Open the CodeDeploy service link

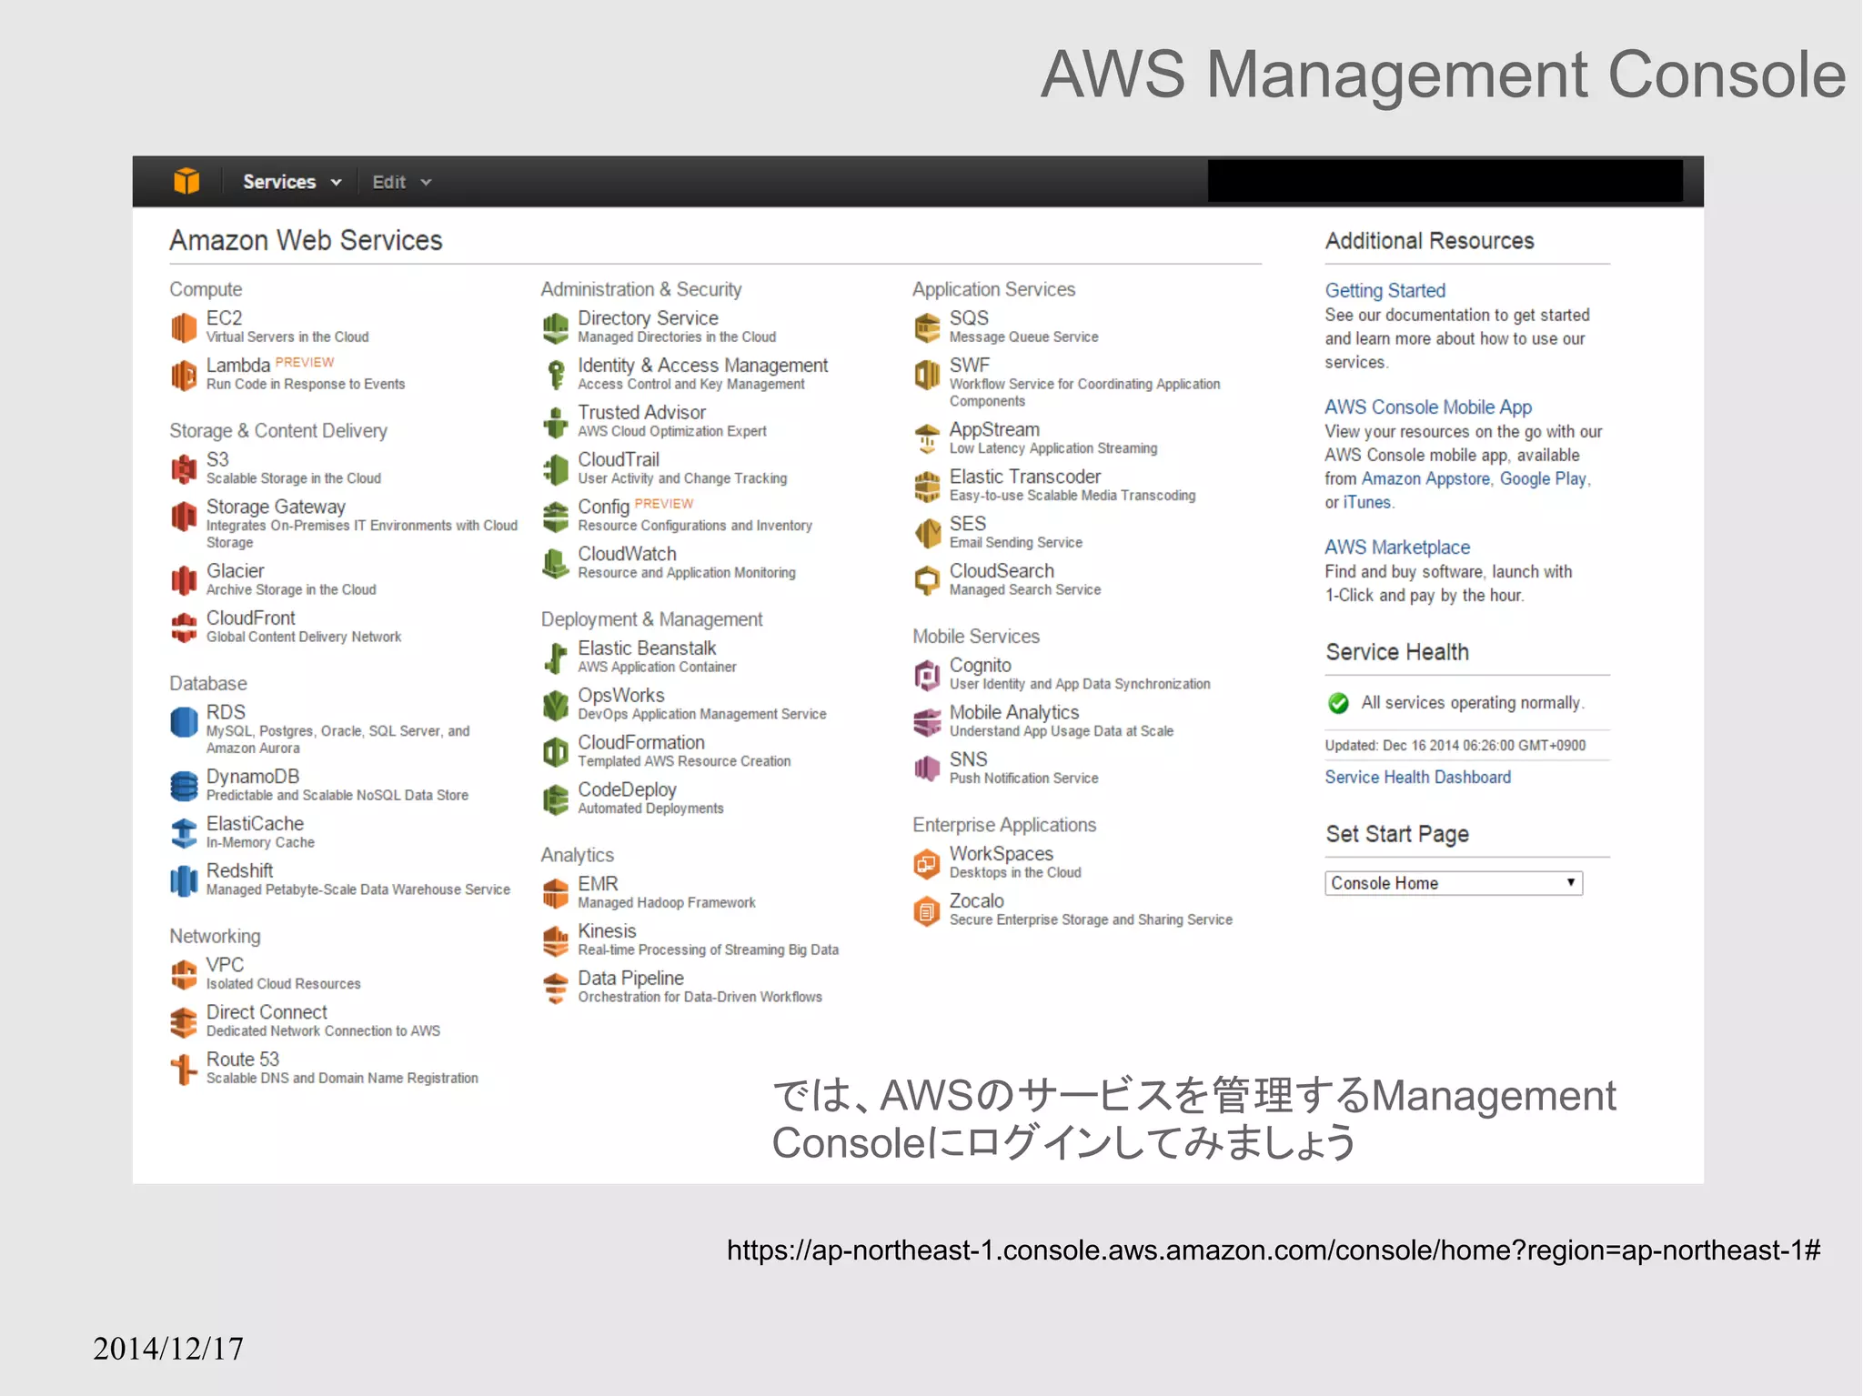627,789
